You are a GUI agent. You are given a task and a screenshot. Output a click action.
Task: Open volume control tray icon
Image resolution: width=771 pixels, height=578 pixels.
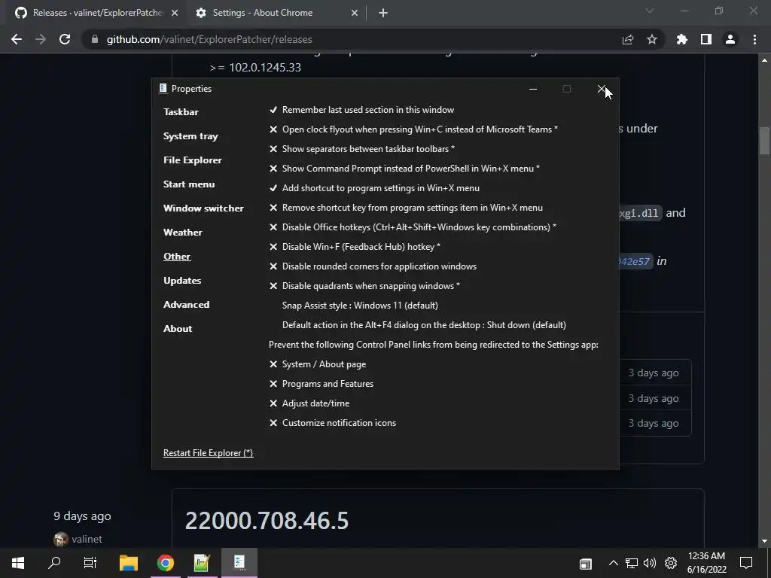(x=650, y=563)
